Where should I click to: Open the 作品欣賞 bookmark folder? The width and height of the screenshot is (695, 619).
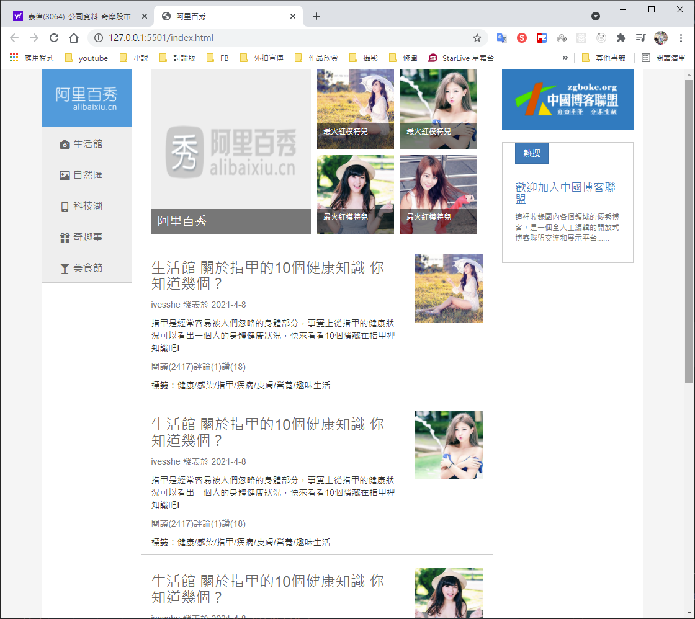[x=317, y=58]
